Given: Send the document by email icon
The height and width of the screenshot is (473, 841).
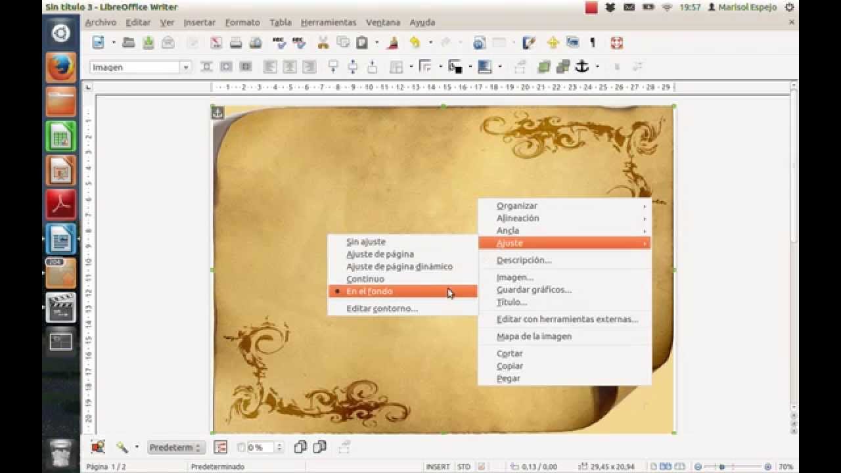Looking at the screenshot, I should coord(168,43).
